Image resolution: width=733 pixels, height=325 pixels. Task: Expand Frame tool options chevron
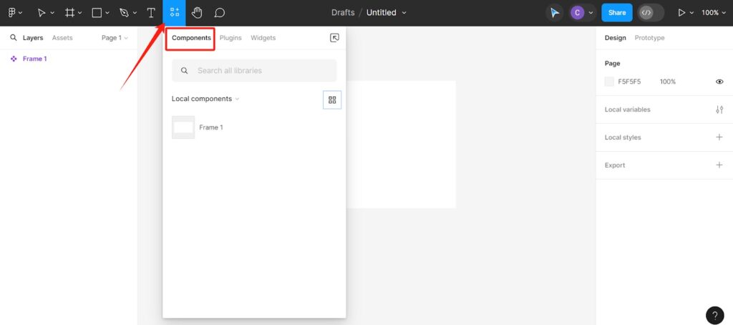tap(80, 13)
